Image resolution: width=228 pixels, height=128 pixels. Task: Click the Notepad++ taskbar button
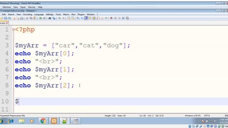coord(65,121)
